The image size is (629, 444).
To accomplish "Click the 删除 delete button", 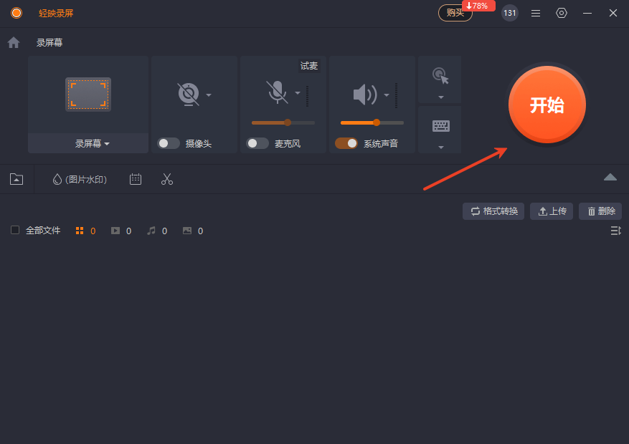I will pos(600,211).
